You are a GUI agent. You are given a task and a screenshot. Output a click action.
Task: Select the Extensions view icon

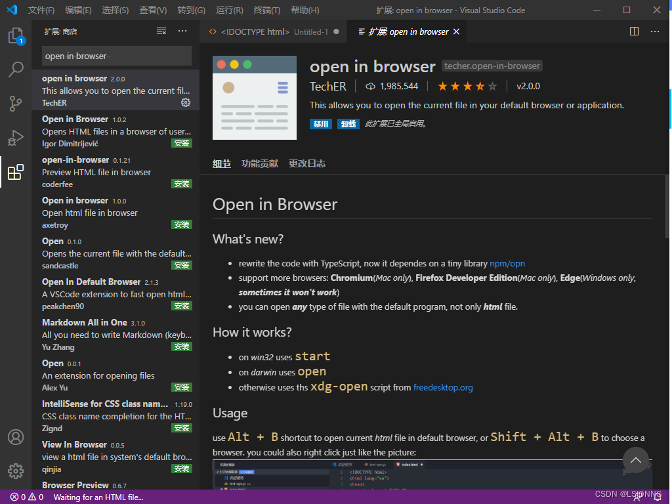(16, 172)
